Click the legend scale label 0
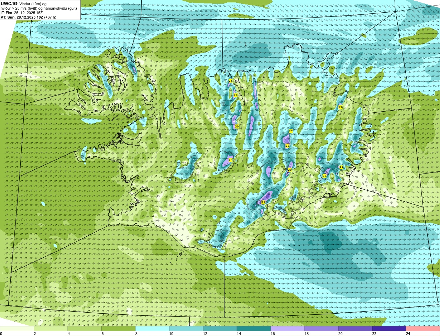Image resolution: width=440 pixels, height=336 pixels. 1,334
